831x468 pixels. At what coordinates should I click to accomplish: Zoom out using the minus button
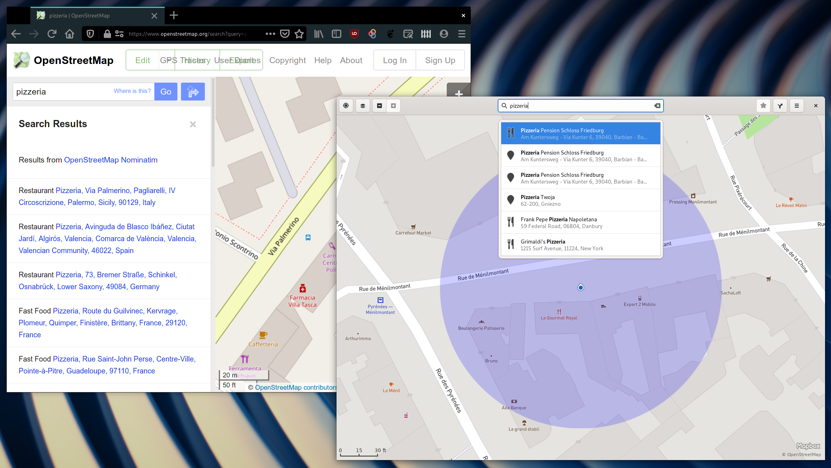point(379,106)
